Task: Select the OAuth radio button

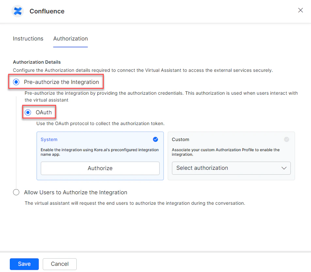Action: 28,112
